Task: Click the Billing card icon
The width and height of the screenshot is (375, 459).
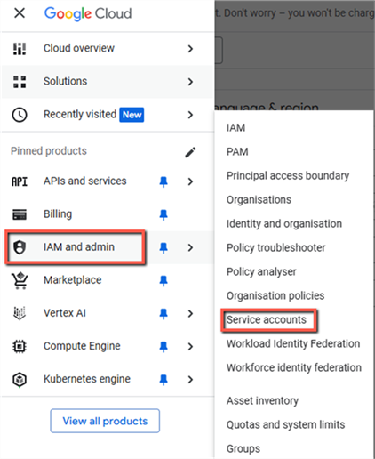Action: (20, 214)
